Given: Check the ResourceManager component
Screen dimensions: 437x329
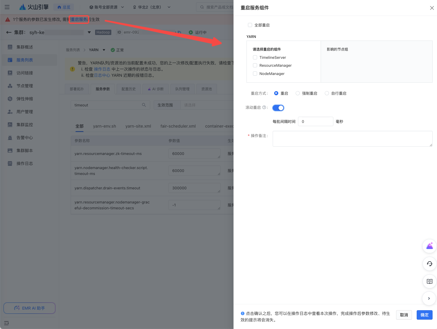Looking at the screenshot, I should pyautogui.click(x=255, y=65).
